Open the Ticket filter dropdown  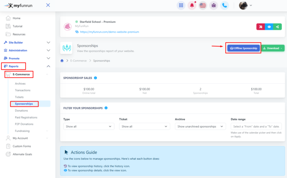pos(144,126)
